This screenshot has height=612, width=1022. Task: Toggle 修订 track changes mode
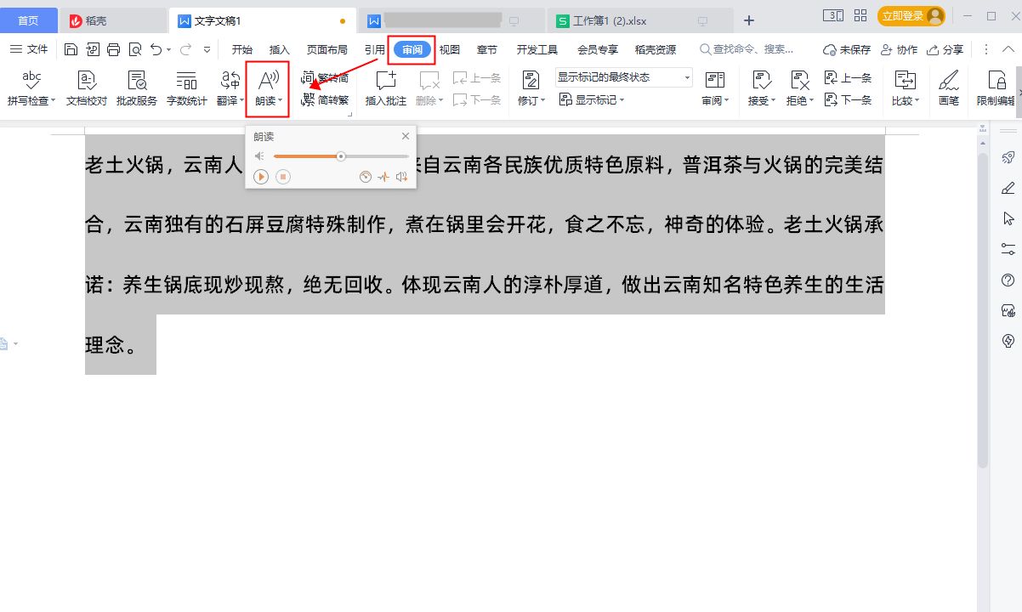pos(529,88)
